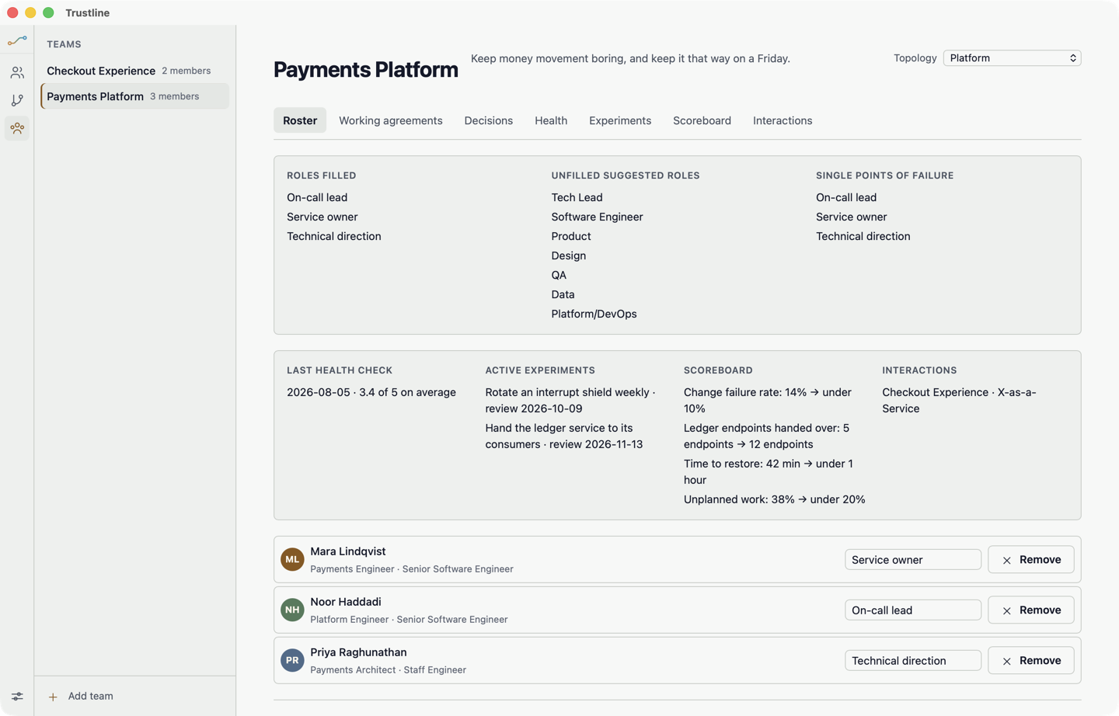
Task: Click the Payments Platform page heading
Action: (x=366, y=69)
